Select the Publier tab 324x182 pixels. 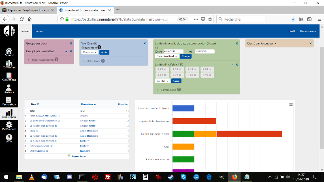tap(25, 31)
